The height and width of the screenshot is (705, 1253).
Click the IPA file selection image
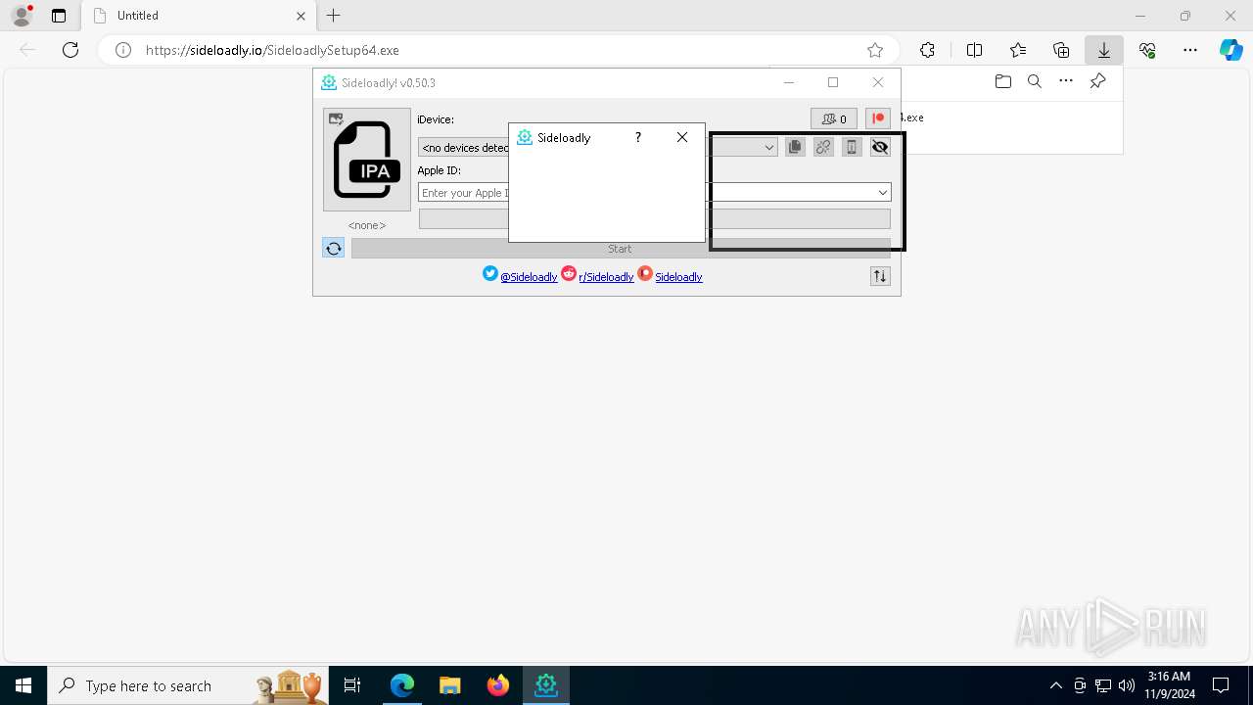pos(367,160)
